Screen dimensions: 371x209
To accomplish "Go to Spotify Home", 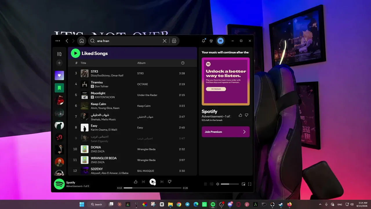I will coord(82,41).
